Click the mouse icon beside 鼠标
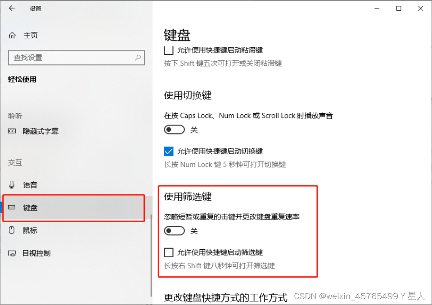 click(12, 230)
